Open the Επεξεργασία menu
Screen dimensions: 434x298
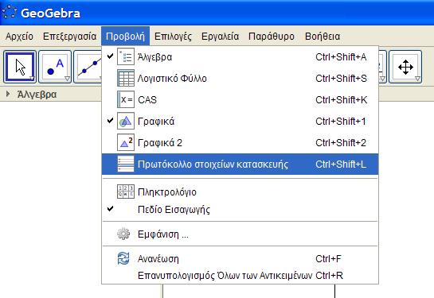[69, 37]
